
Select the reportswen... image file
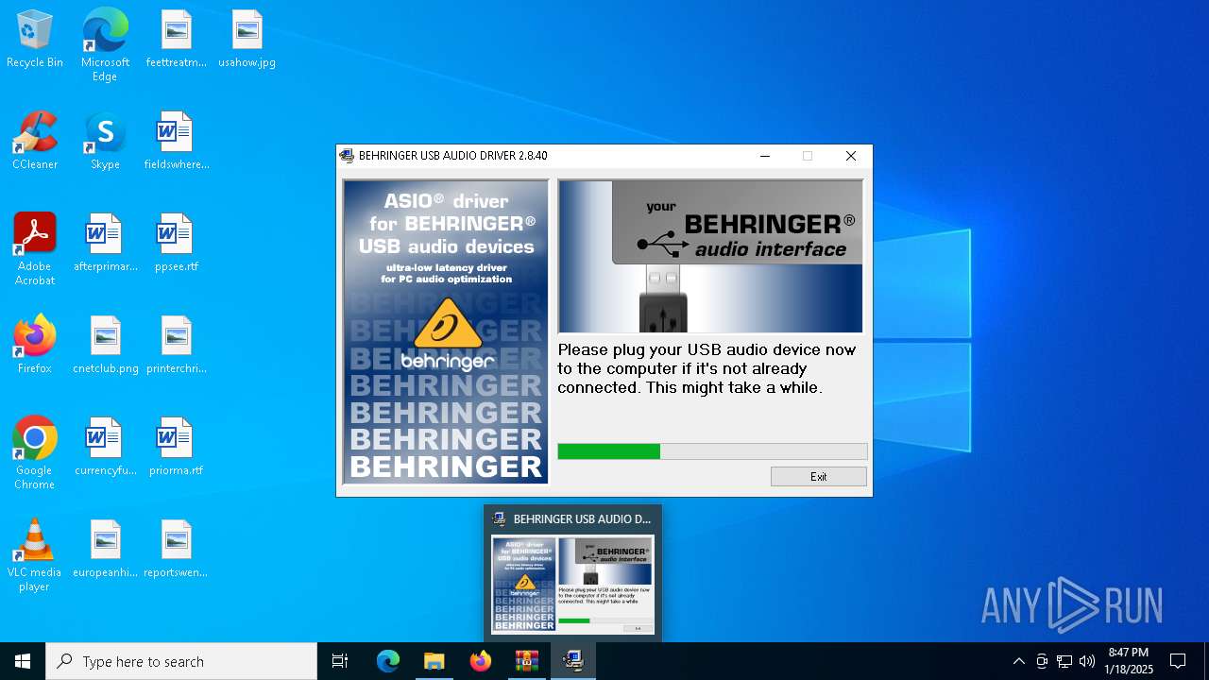[176, 550]
